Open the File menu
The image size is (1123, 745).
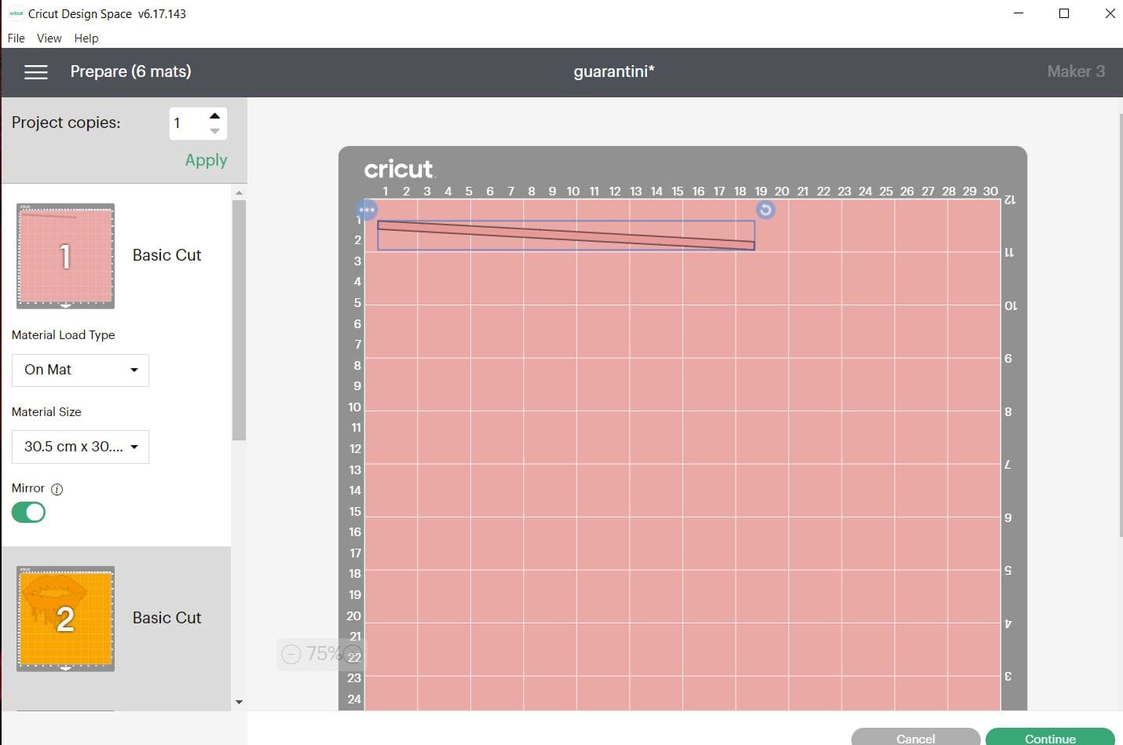[16, 38]
